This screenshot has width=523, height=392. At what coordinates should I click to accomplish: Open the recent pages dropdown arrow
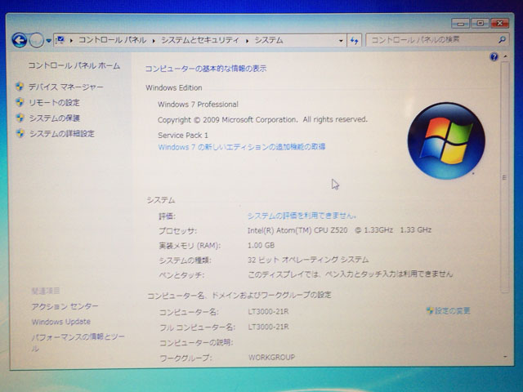pyautogui.click(x=49, y=41)
